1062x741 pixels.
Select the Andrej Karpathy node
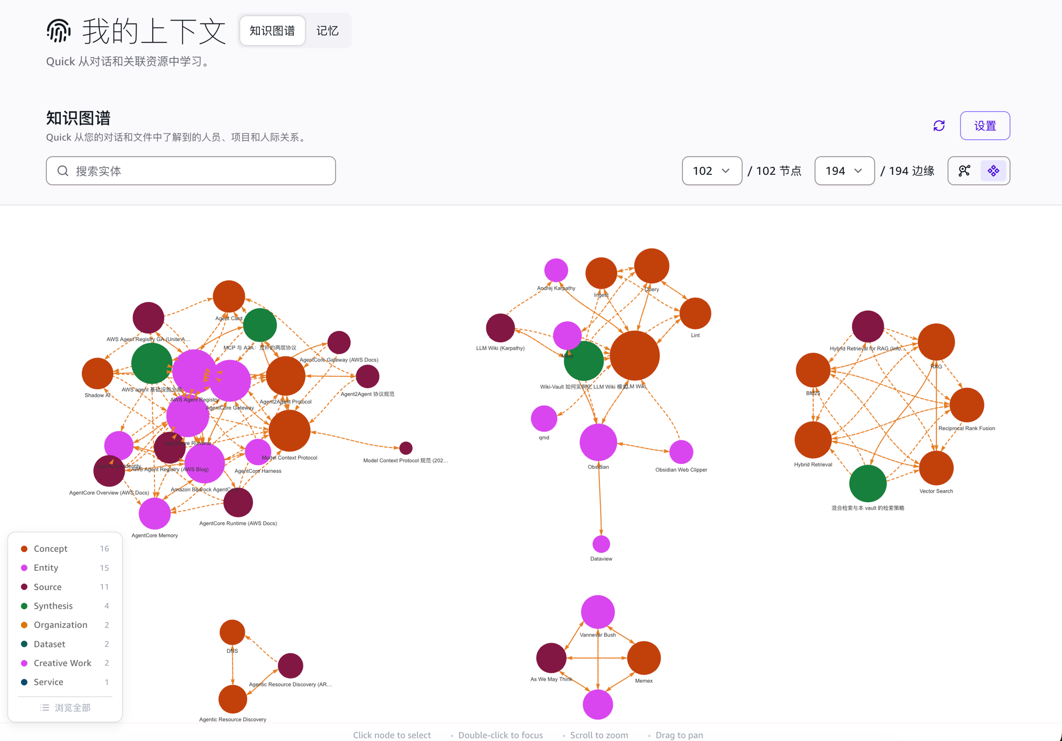(x=556, y=270)
